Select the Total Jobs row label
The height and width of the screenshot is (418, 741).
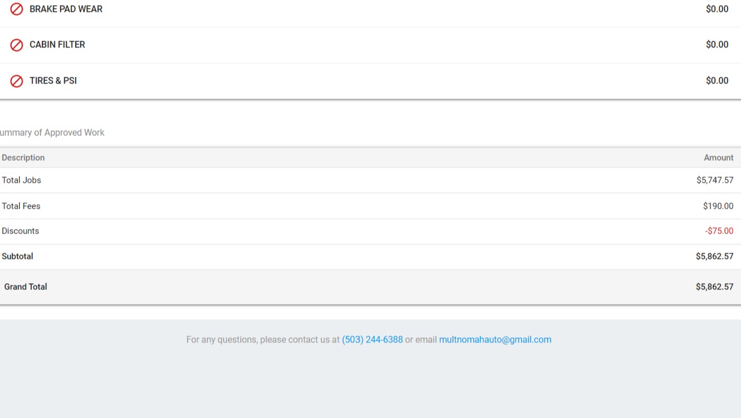coord(21,181)
